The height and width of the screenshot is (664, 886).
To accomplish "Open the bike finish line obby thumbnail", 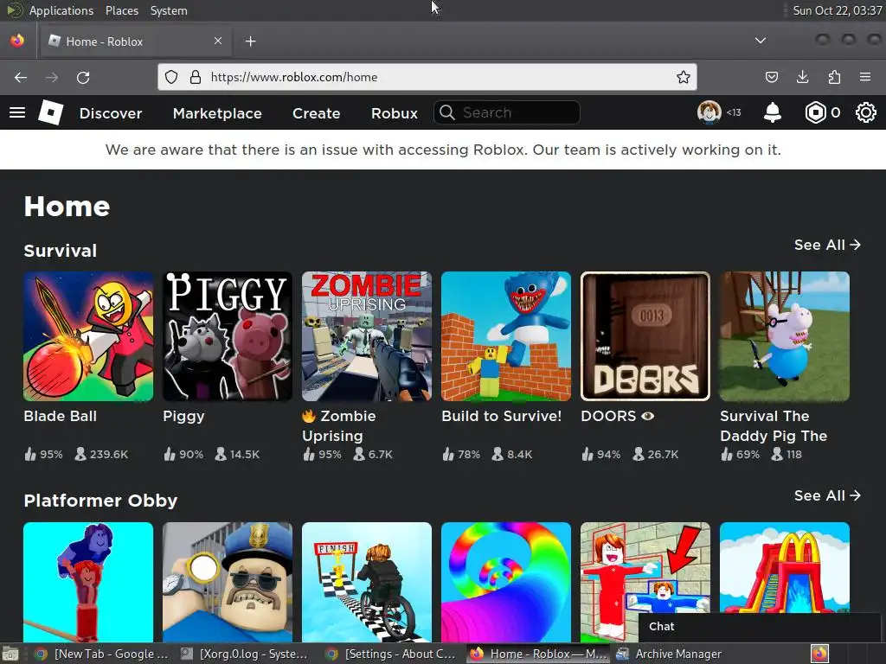I will (x=367, y=582).
